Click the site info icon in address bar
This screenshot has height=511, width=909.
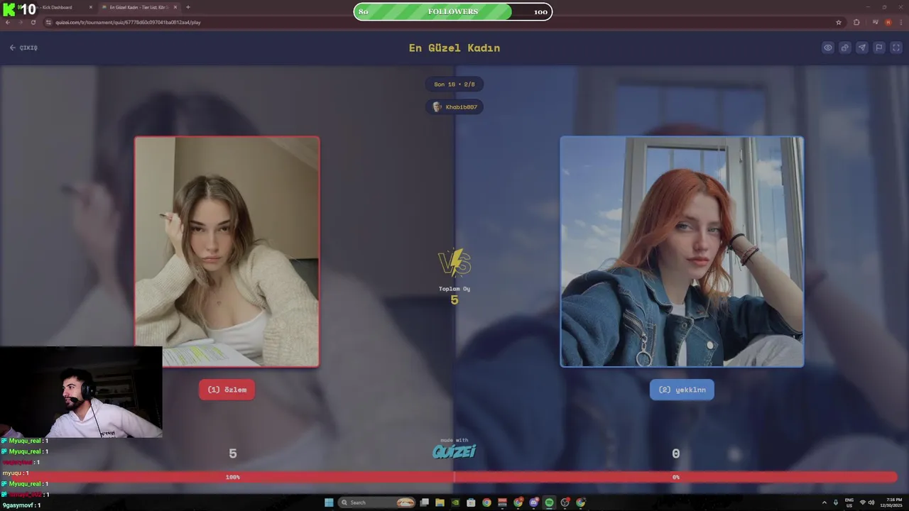coord(49,22)
